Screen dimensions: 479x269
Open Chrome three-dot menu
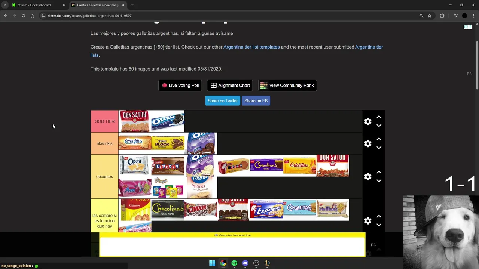(x=474, y=16)
